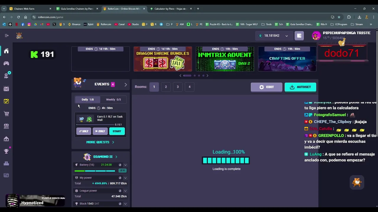Viewport: 378px width, 212px height.
Task: Click the 2RLT skip quest button
Action: pos(100,131)
